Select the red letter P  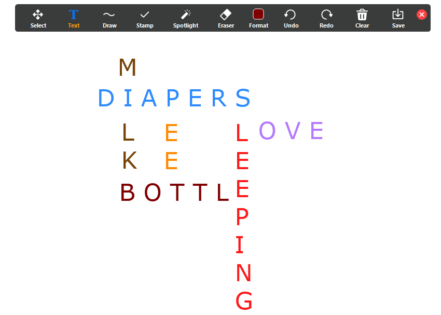[242, 217]
